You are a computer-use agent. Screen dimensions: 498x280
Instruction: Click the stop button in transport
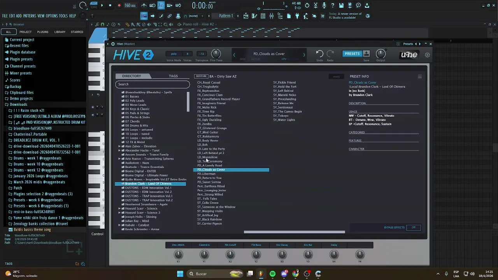tap(110, 5)
